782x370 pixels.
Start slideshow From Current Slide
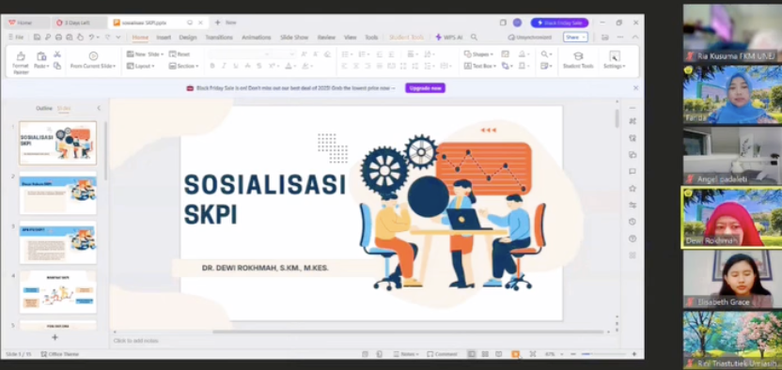click(x=93, y=61)
